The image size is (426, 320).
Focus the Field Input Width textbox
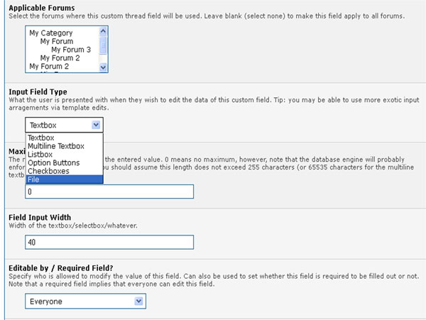pos(109,243)
